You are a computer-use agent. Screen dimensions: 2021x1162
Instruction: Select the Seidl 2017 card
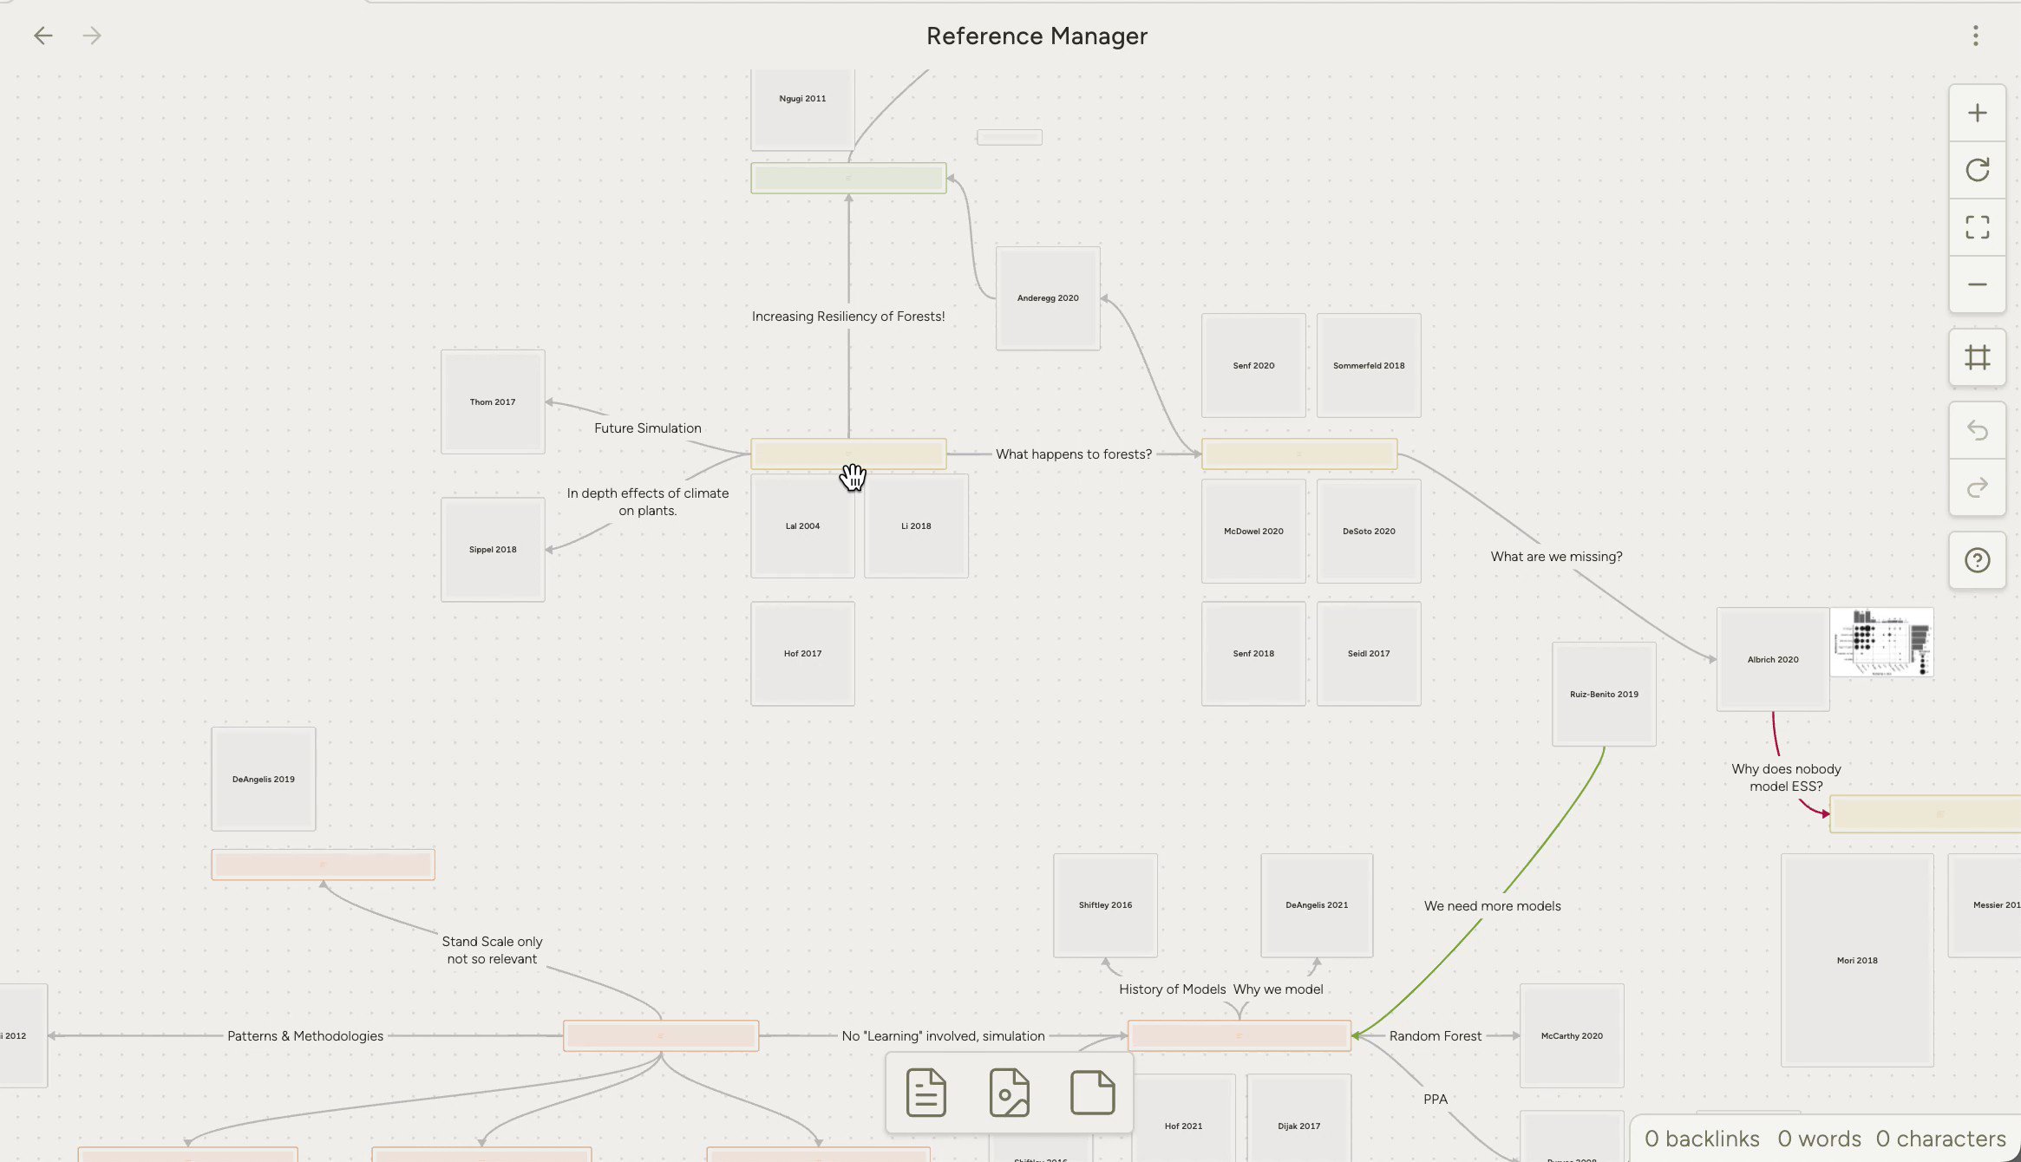click(x=1369, y=654)
